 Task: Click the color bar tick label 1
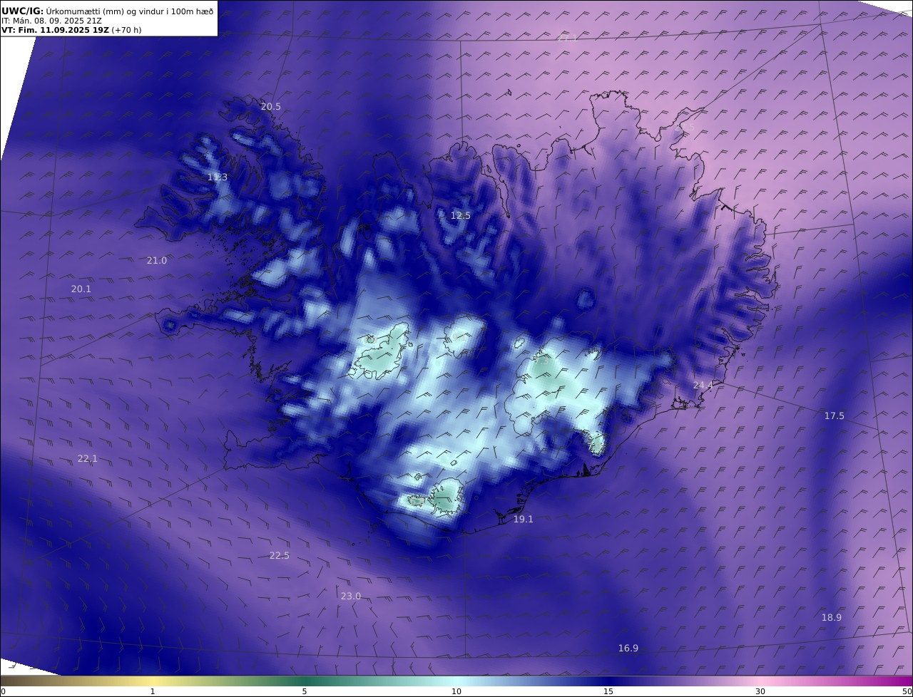coord(153,691)
